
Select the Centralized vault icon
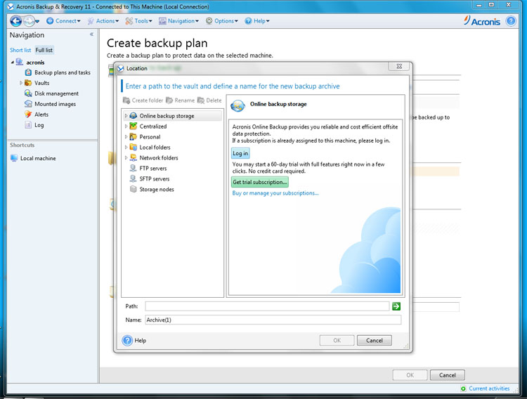[133, 126]
